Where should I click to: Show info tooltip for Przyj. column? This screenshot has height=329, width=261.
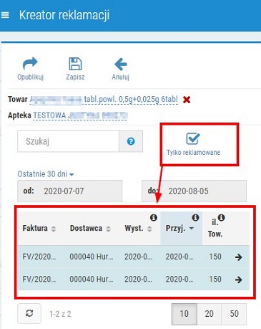point(195,218)
